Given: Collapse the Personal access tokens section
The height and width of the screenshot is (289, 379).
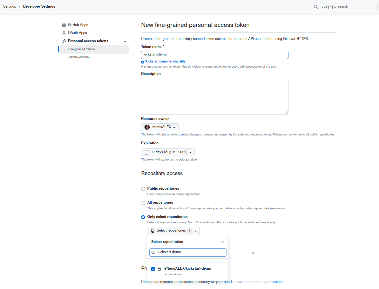Looking at the screenshot, I should (125, 42).
